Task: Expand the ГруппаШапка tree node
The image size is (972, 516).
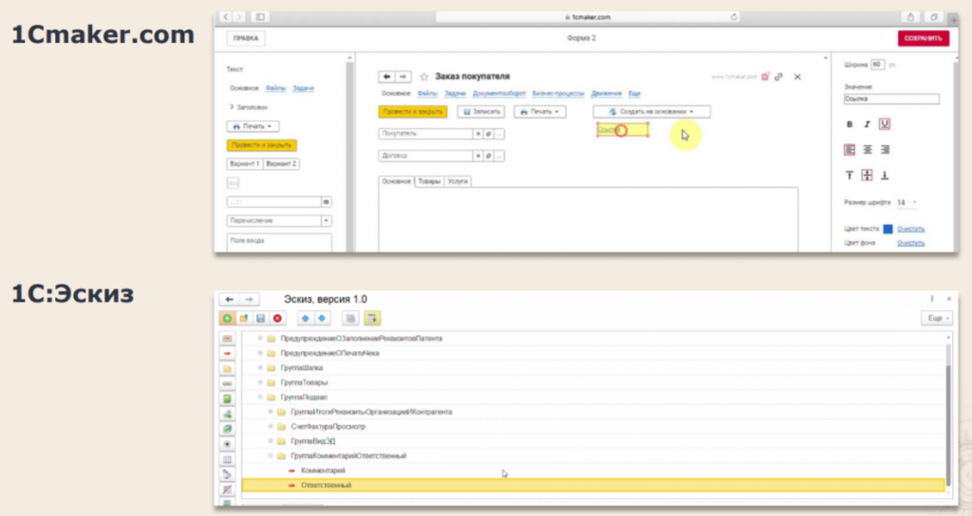Action: pyautogui.click(x=260, y=368)
